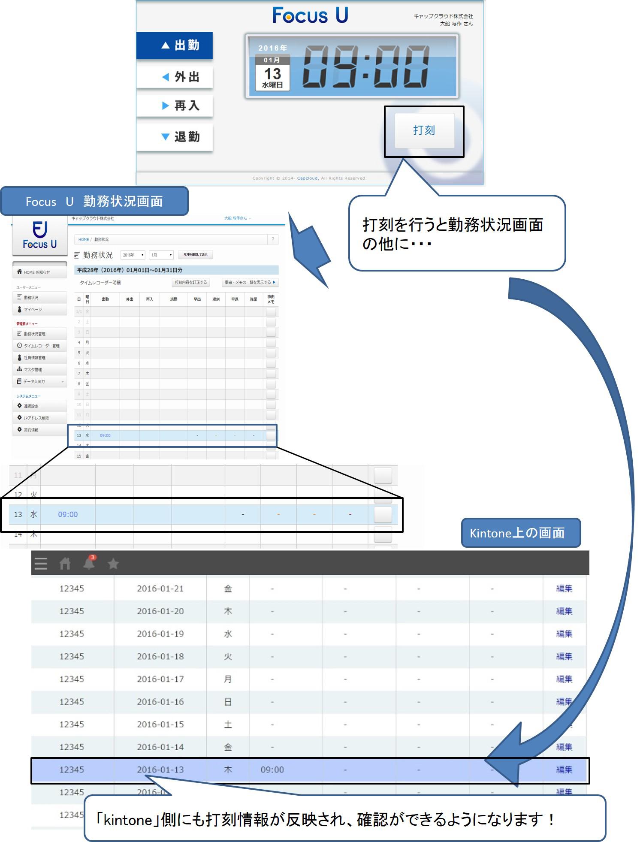Image resolution: width=640 pixels, height=842 pixels.
Task: Click the memo box for day 5 火
Action: pos(271,353)
